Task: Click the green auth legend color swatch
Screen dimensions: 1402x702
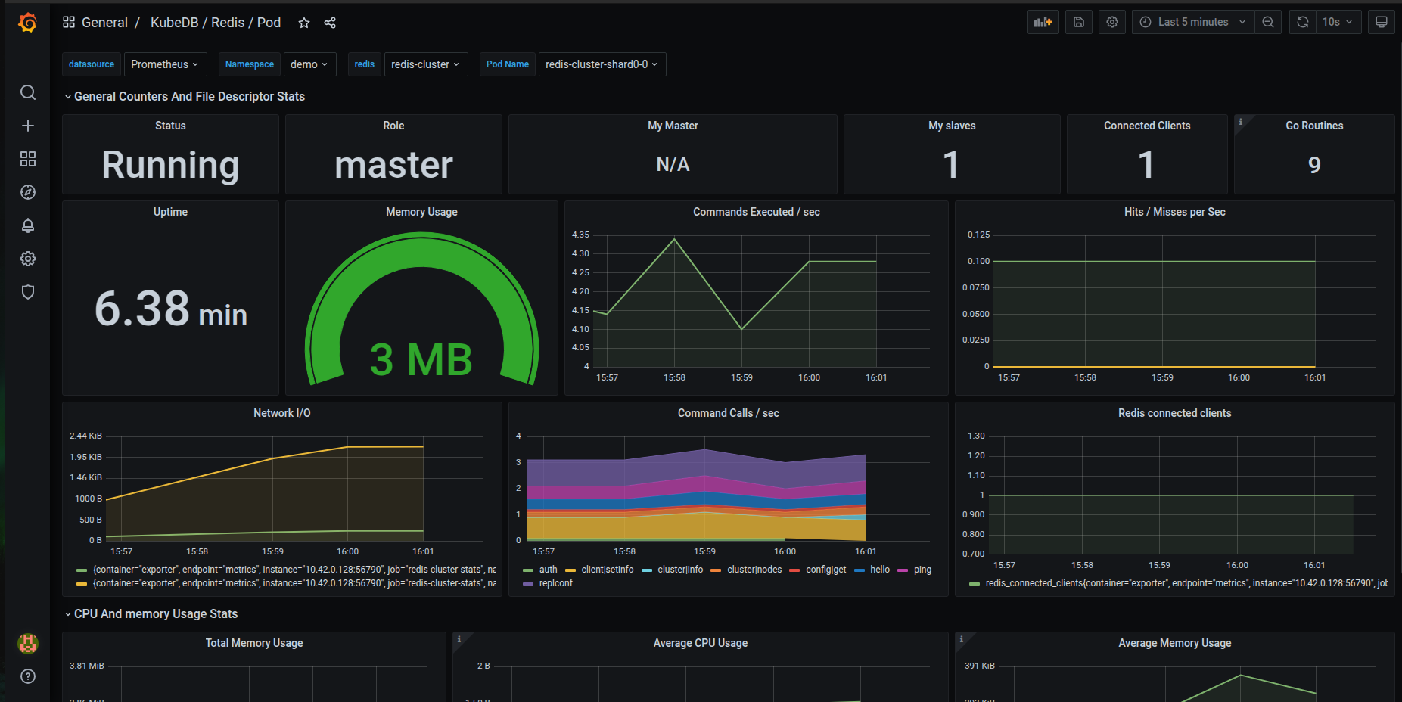Action: [528, 570]
